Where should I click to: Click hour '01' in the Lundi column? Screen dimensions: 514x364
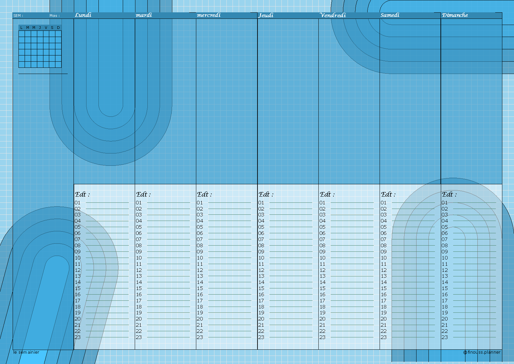click(x=78, y=203)
